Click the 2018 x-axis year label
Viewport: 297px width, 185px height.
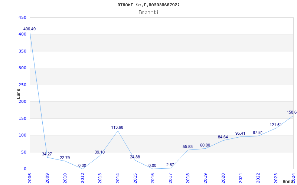188,178
